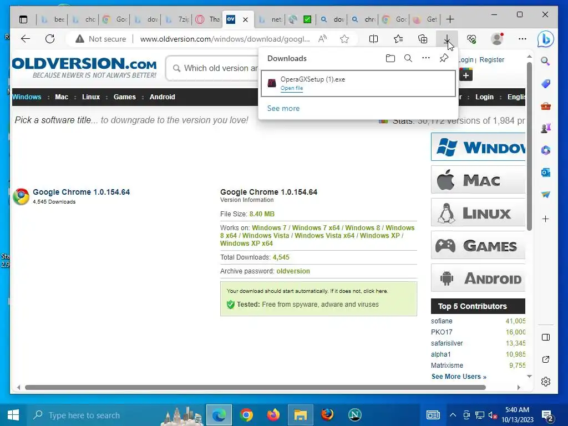Viewport: 568px width, 426px height.
Task: Open File Explorer from the taskbar
Action: click(x=300, y=415)
